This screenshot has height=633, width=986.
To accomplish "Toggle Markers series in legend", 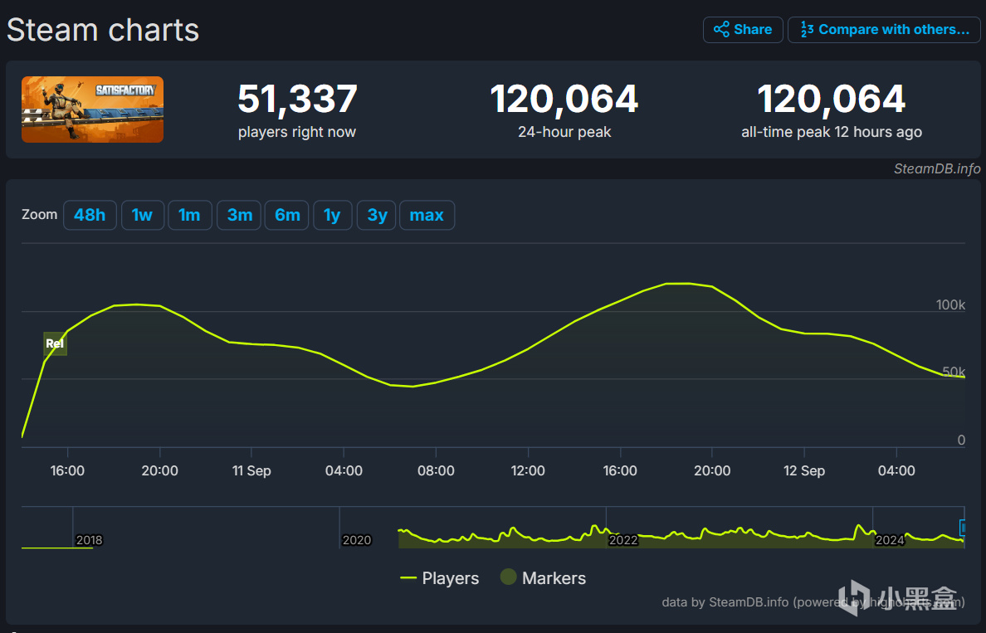I will pyautogui.click(x=544, y=577).
